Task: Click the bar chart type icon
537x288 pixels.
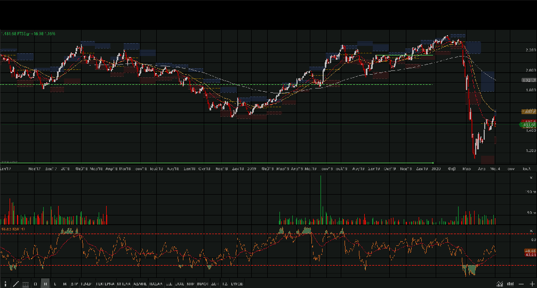Action: point(510,284)
